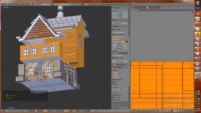
Task: Open the Help menu
Action: (27, 4)
